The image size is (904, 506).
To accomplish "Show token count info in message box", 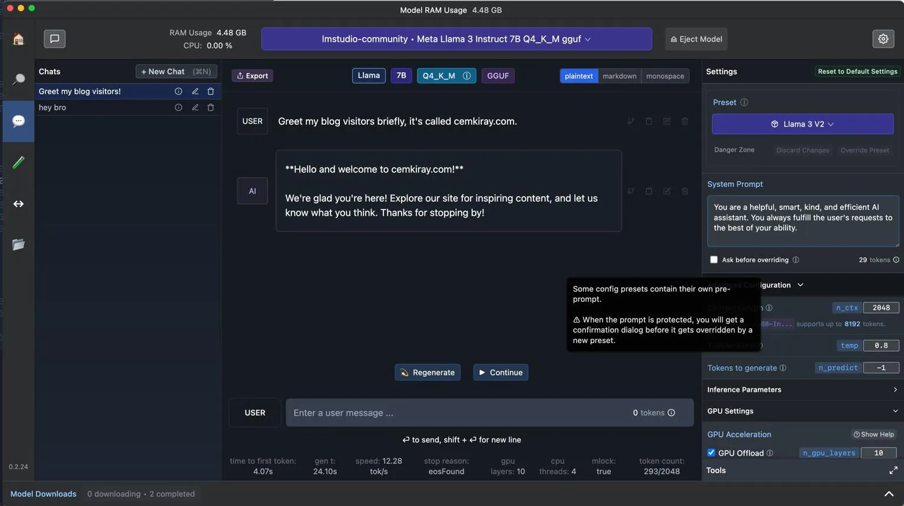I will coord(671,413).
